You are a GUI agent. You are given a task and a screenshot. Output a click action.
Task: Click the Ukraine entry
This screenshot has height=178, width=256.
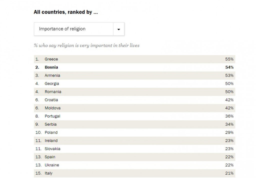(52, 165)
